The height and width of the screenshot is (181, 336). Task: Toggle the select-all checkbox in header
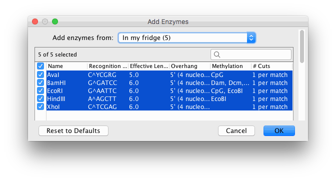[40, 66]
